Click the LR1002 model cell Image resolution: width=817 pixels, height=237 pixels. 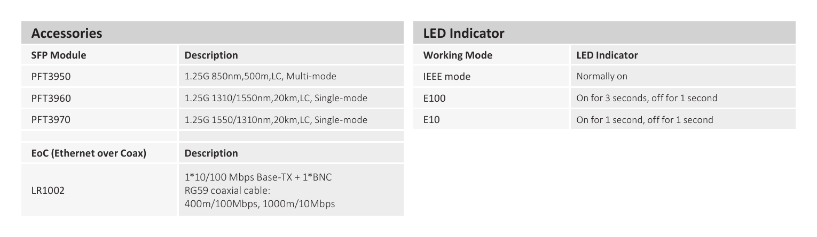pyautogui.click(x=99, y=191)
